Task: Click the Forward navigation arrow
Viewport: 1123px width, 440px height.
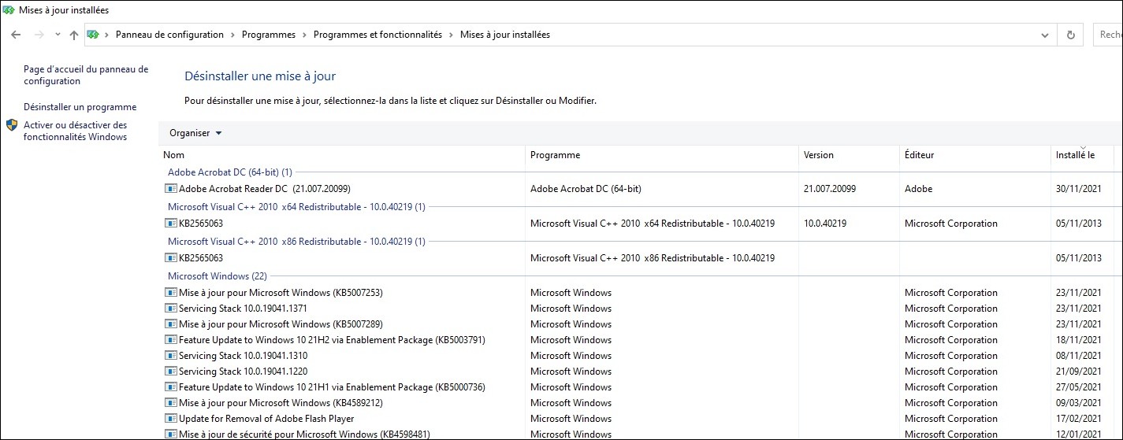Action: (x=39, y=35)
